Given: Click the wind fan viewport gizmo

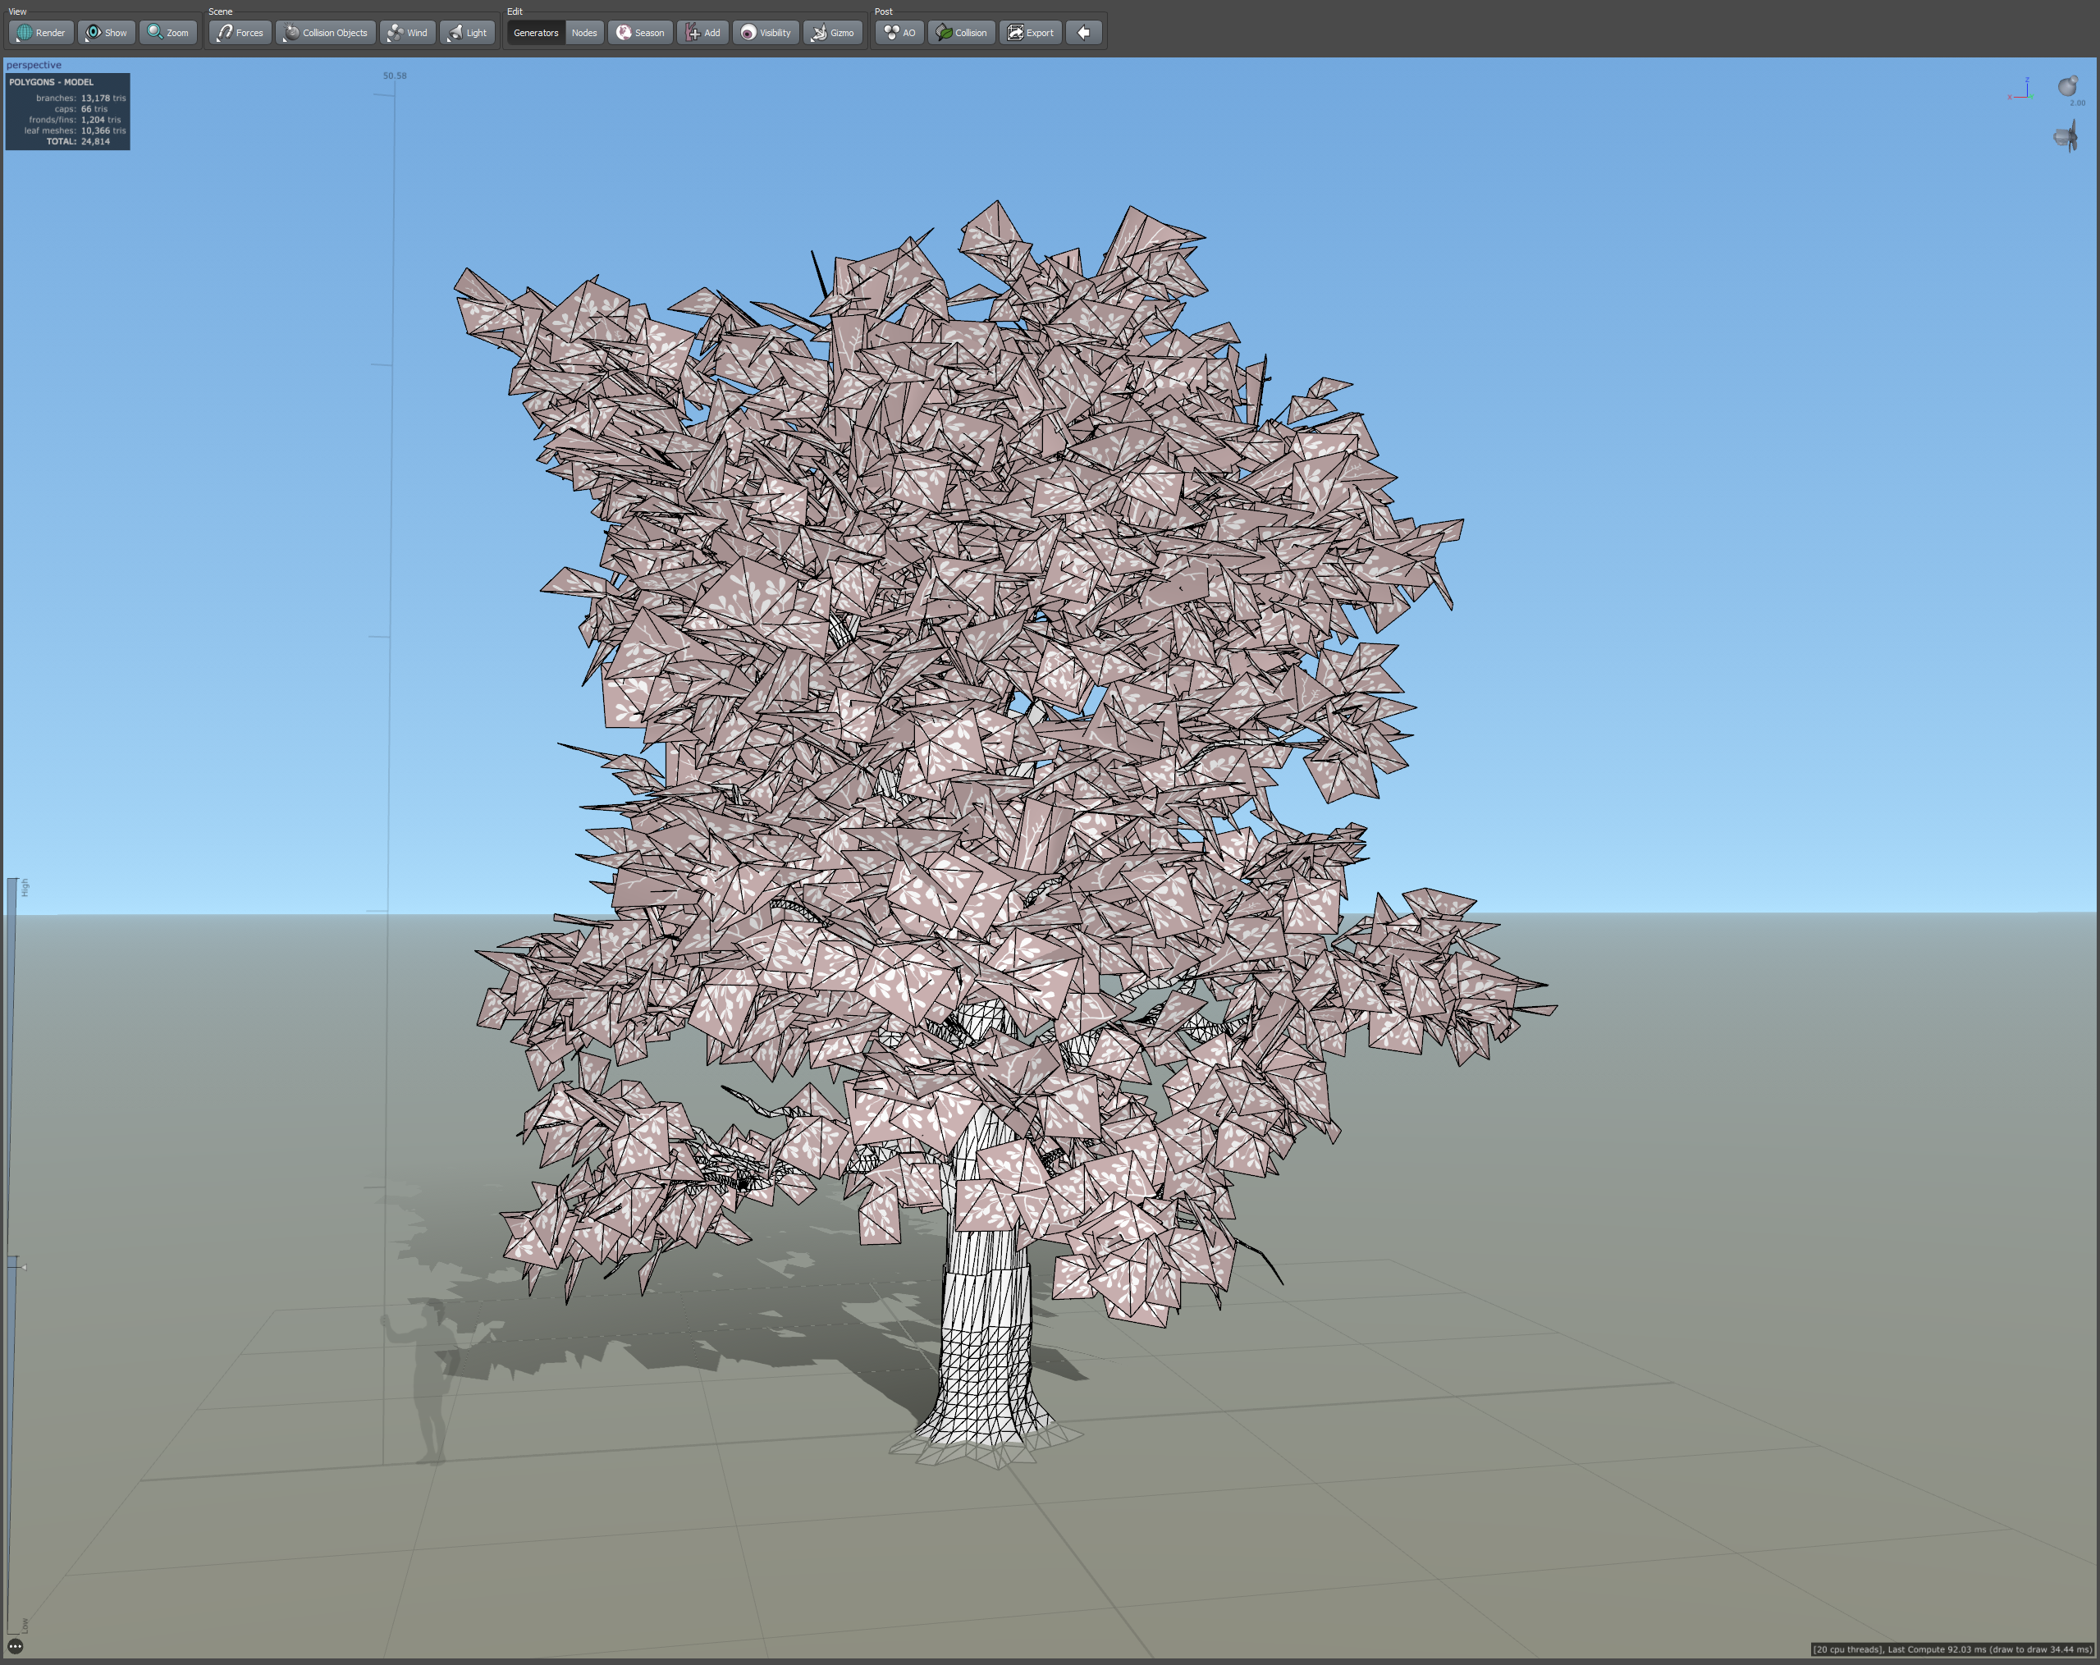Looking at the screenshot, I should (2066, 136).
